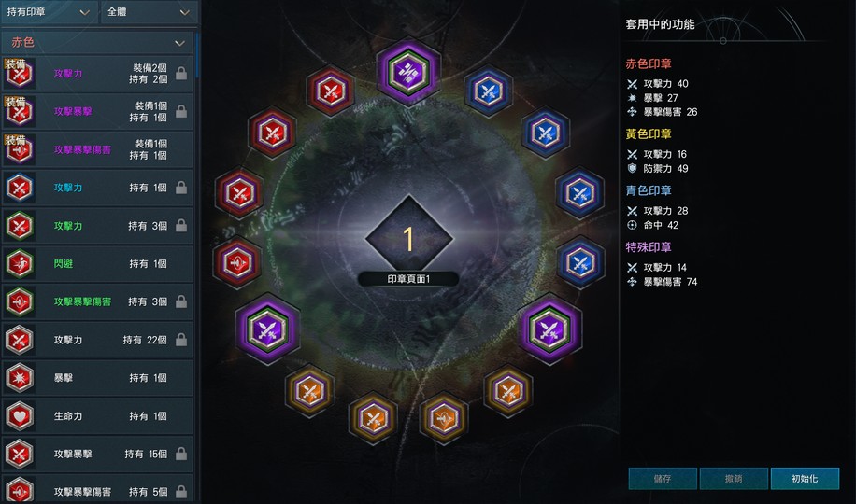The width and height of the screenshot is (856, 504).
Task: Click the 儲存 save button
Action: coord(663,479)
